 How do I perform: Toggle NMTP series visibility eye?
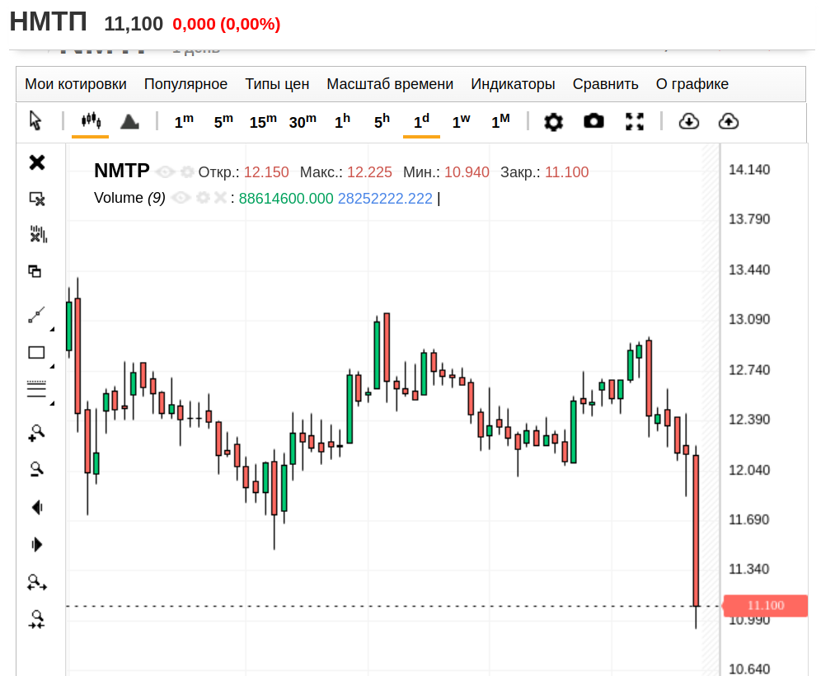tap(166, 172)
